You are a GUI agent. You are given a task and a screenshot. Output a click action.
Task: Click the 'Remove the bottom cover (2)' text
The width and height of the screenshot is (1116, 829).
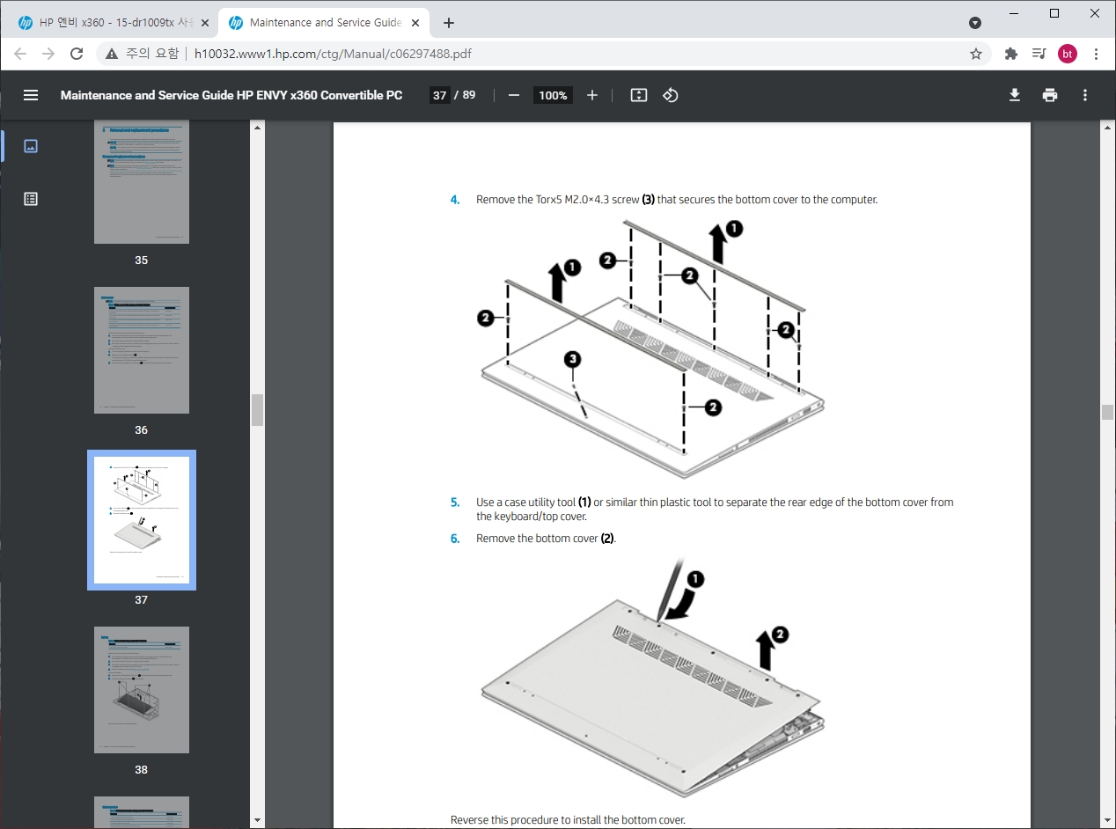(x=547, y=539)
